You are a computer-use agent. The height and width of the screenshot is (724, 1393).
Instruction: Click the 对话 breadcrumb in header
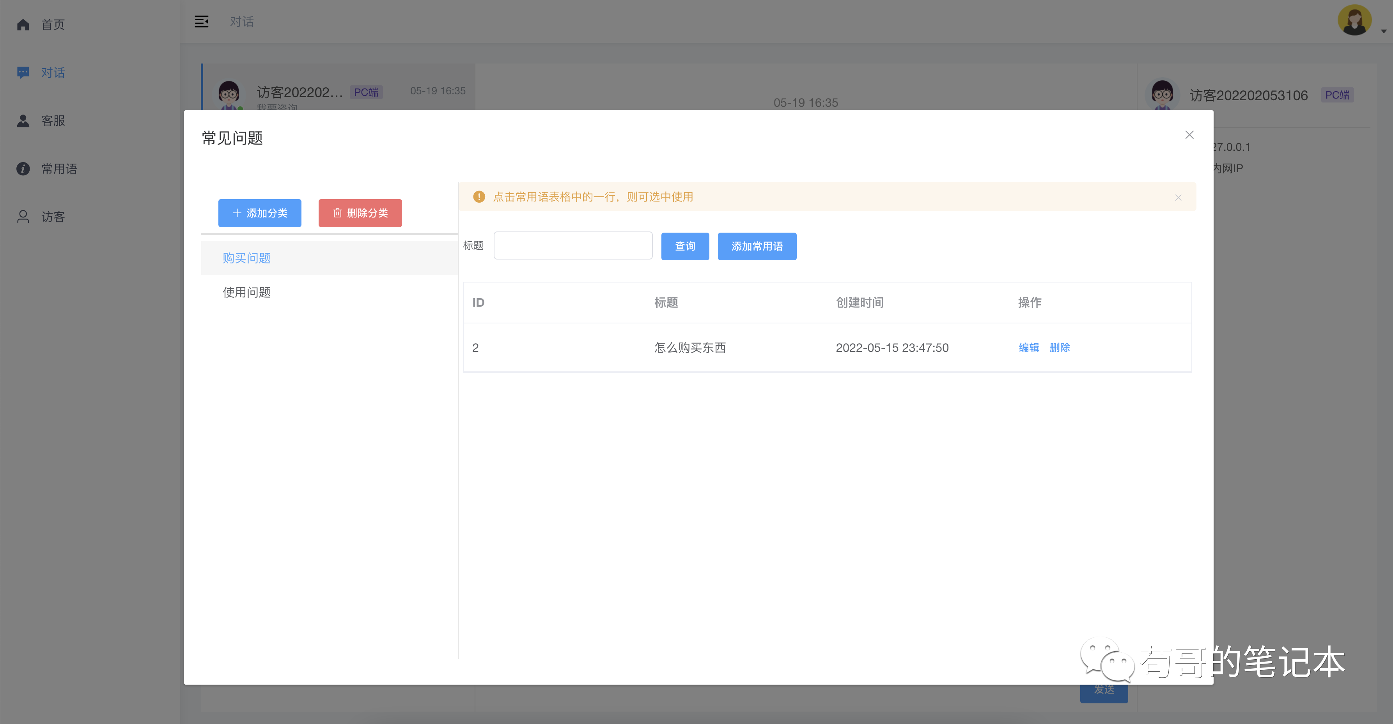(x=242, y=21)
